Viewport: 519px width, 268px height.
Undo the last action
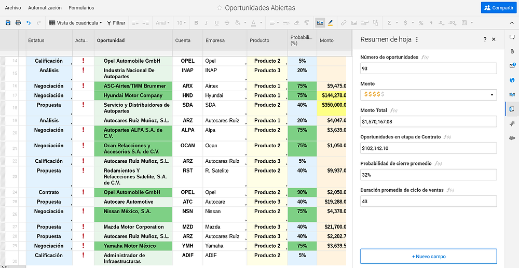[29, 23]
